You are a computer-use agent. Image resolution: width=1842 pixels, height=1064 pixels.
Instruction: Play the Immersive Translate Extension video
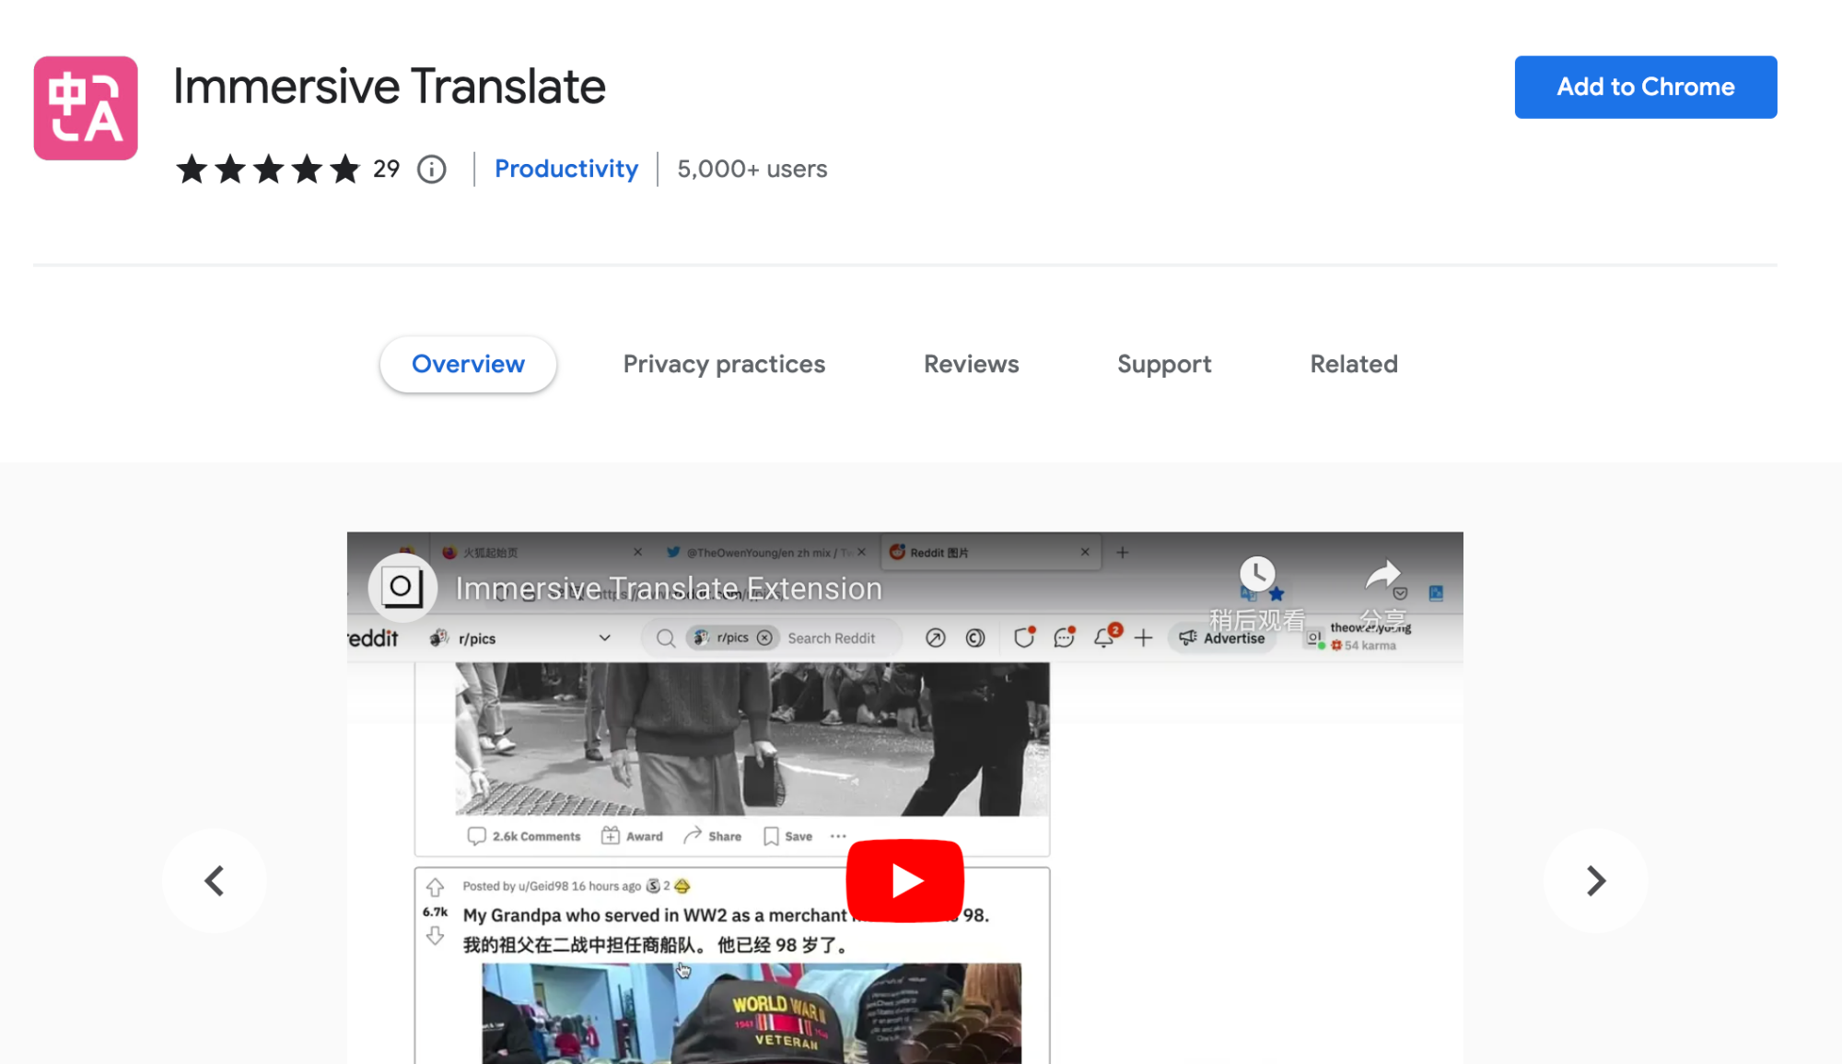904,880
